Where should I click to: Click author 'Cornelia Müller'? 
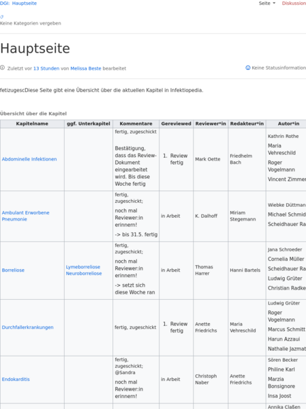[286, 259]
